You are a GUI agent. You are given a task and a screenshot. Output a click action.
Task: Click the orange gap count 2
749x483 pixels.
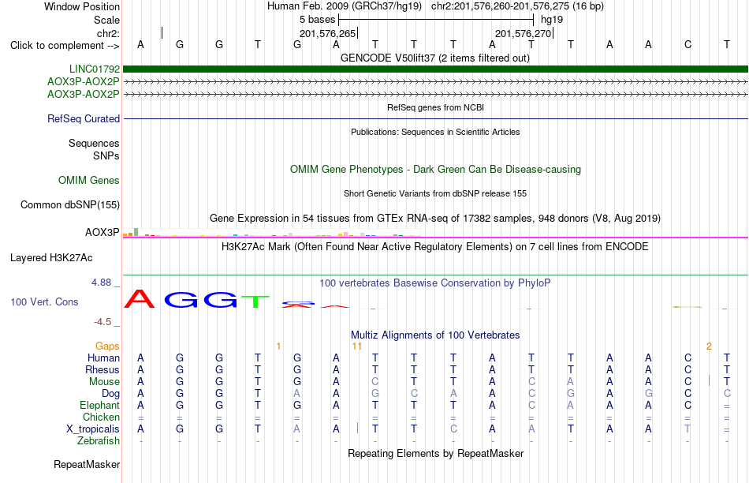(x=710, y=346)
